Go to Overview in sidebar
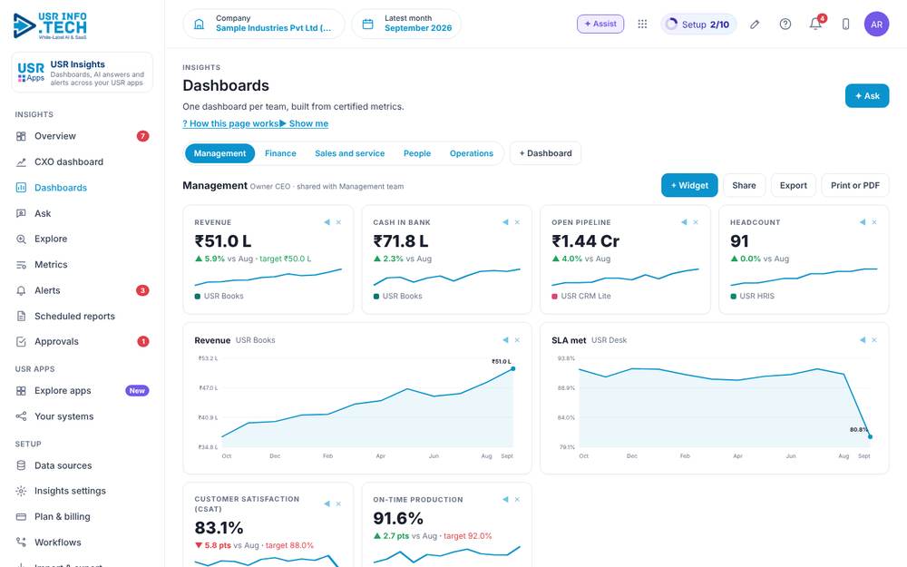 pos(83,136)
